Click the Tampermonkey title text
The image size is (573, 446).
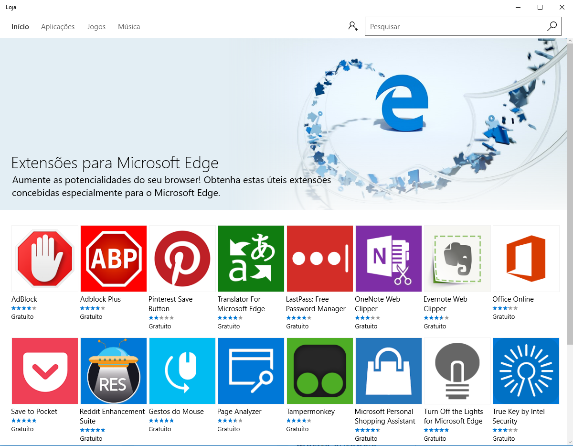tap(310, 412)
